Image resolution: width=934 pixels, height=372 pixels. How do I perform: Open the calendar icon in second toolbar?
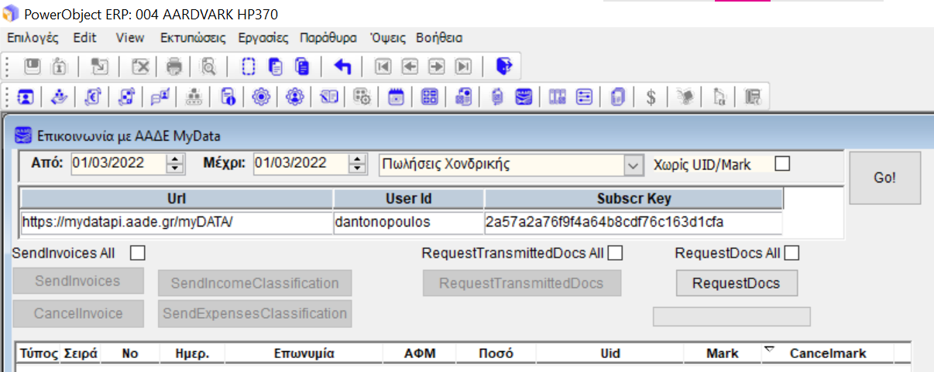396,97
